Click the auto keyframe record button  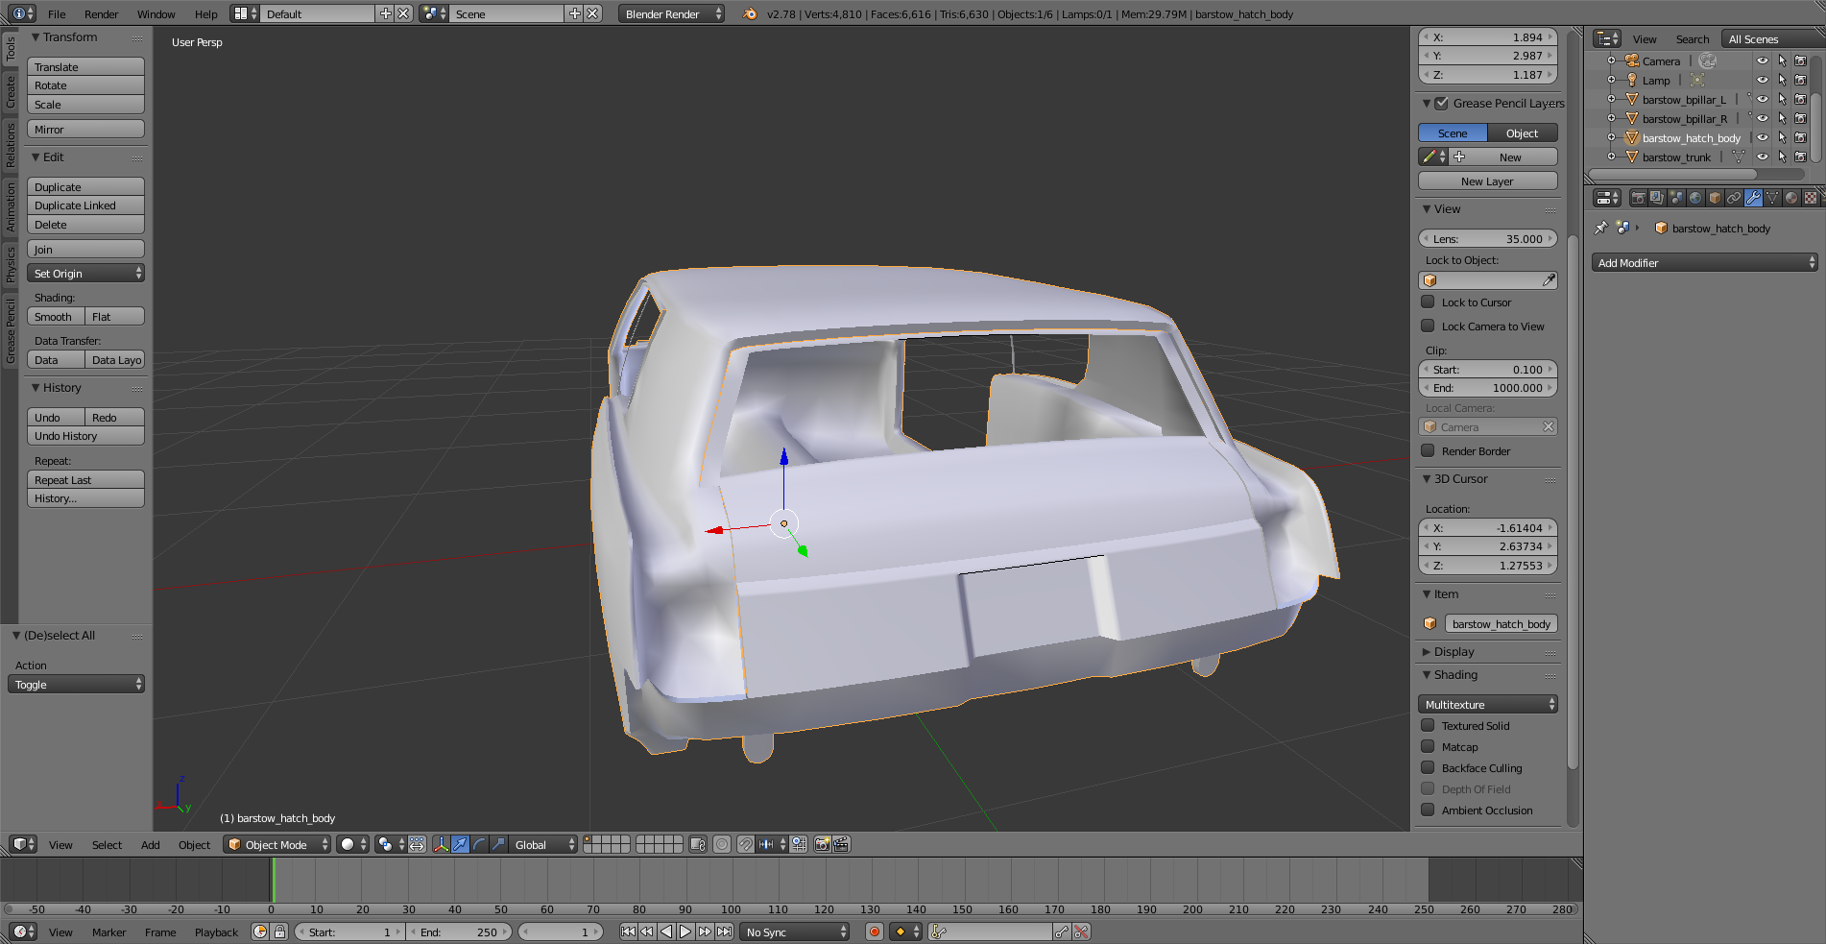[x=874, y=932]
